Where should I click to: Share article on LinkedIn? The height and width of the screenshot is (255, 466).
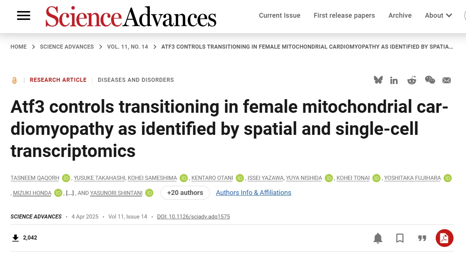coord(394,80)
